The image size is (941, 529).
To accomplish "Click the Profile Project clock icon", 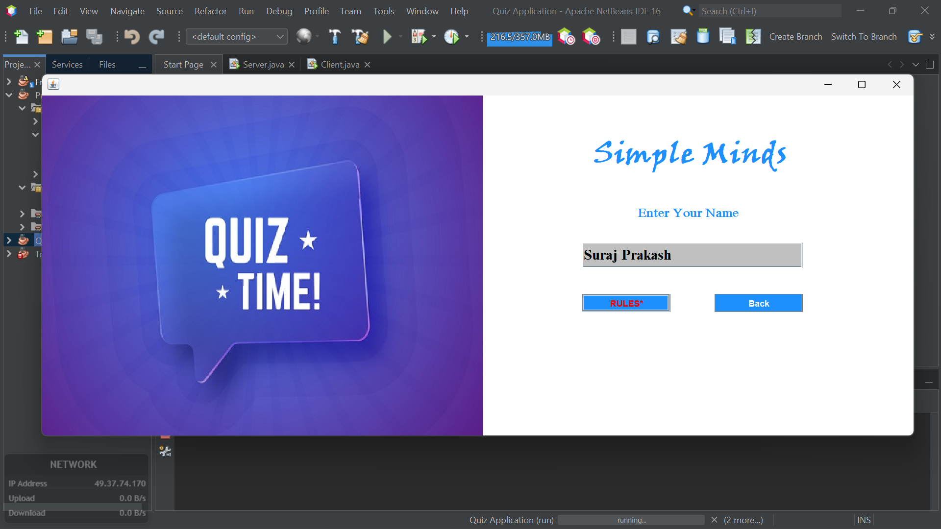I will (453, 36).
